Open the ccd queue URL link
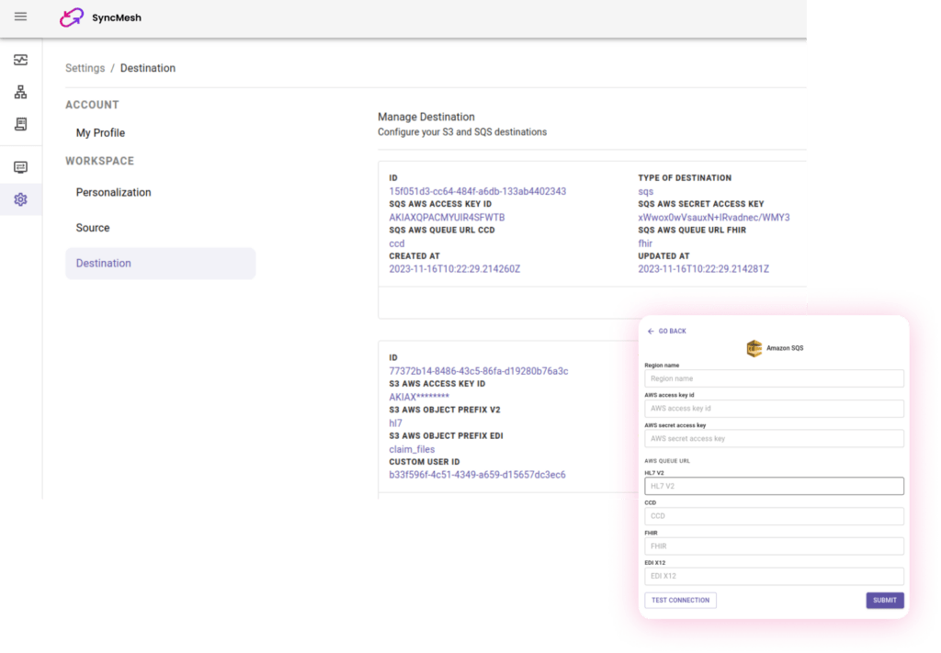This screenshot has height=653, width=941. coord(395,243)
